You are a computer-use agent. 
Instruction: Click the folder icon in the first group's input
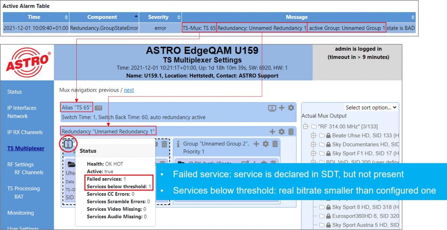[71, 164]
